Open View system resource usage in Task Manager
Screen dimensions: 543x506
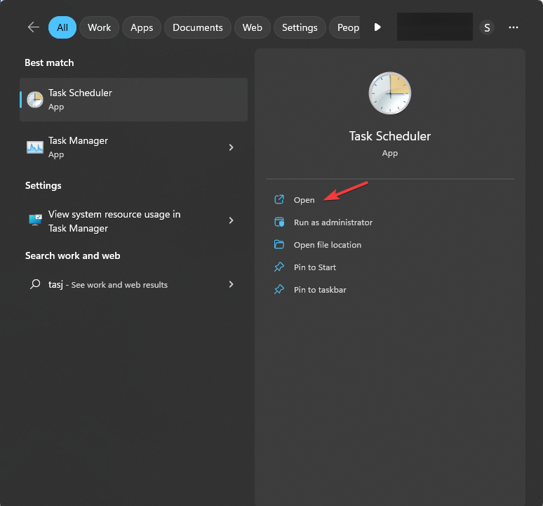[134, 221]
